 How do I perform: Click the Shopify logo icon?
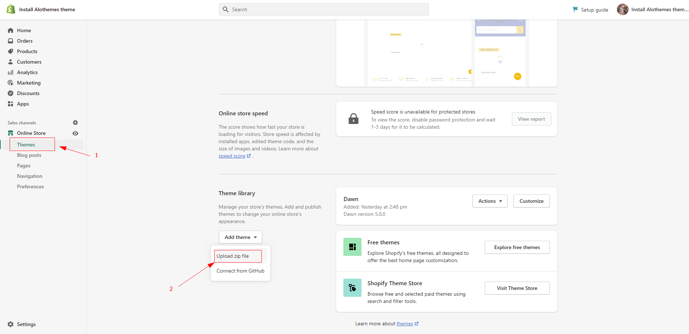(11, 9)
